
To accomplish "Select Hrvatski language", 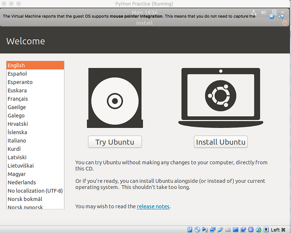I will pyautogui.click(x=35, y=124).
